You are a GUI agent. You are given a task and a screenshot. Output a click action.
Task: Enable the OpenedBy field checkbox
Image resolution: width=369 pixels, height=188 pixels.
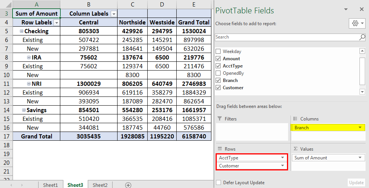click(218, 73)
